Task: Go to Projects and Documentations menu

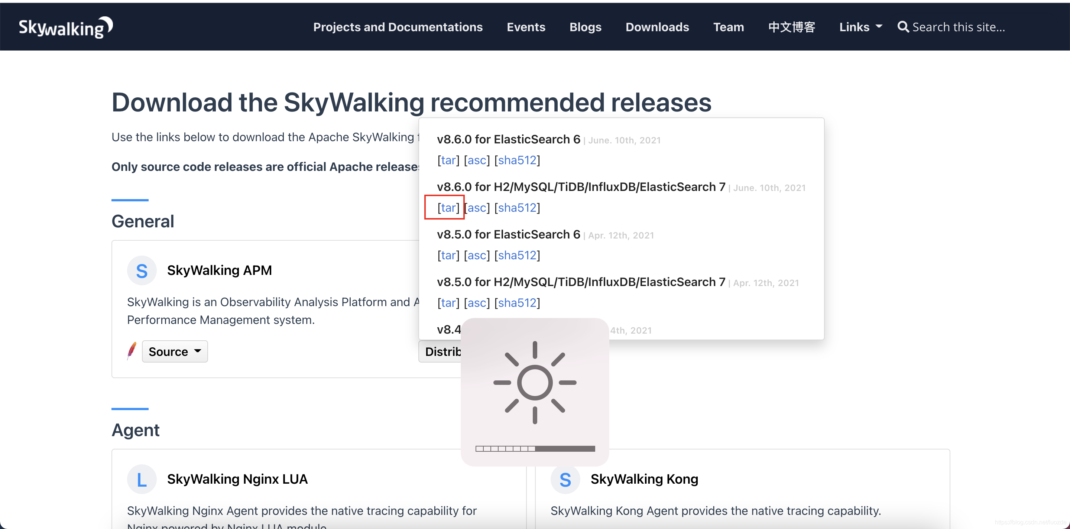Action: click(398, 27)
